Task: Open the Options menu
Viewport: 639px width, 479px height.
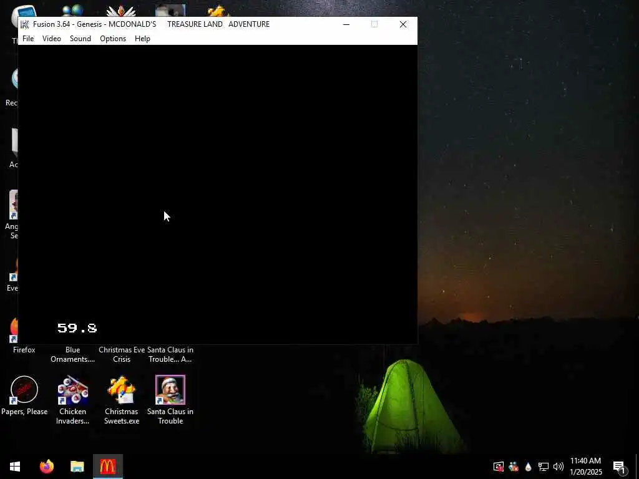Action: (113, 39)
